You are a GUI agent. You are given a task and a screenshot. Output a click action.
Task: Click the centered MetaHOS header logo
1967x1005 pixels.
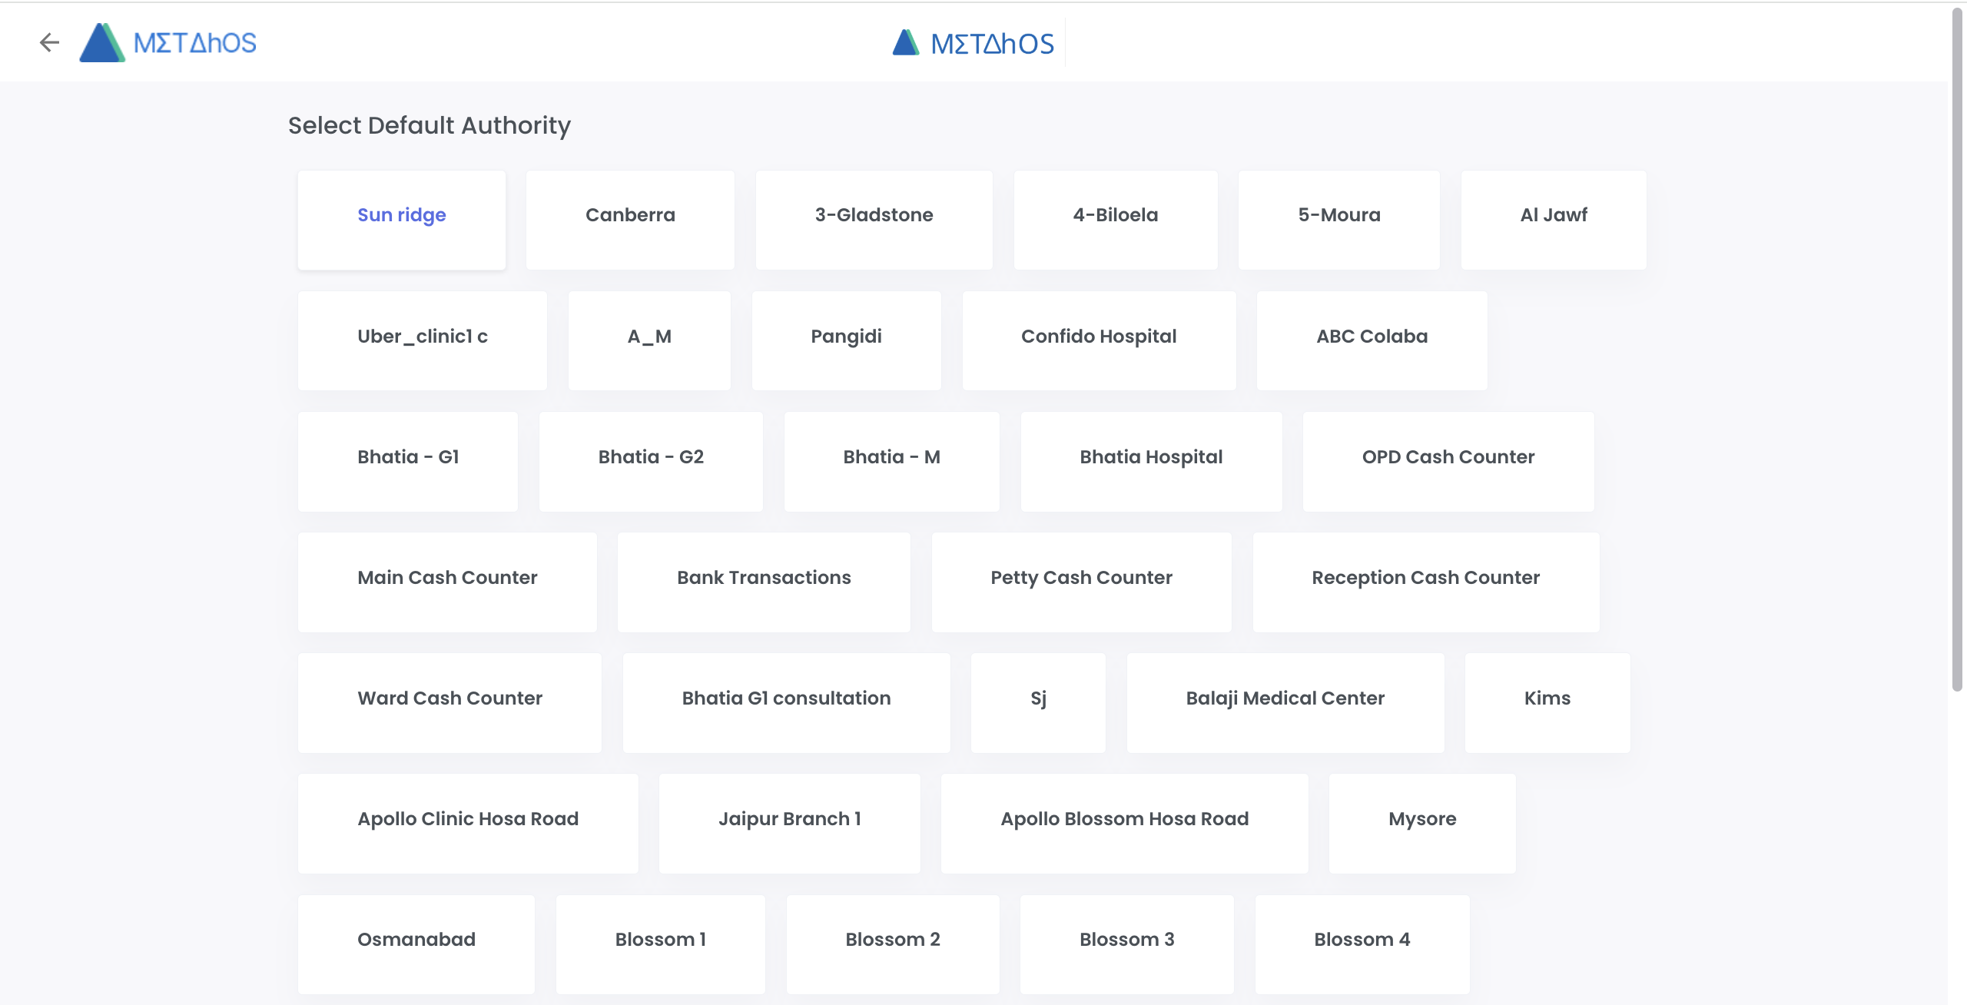(974, 43)
